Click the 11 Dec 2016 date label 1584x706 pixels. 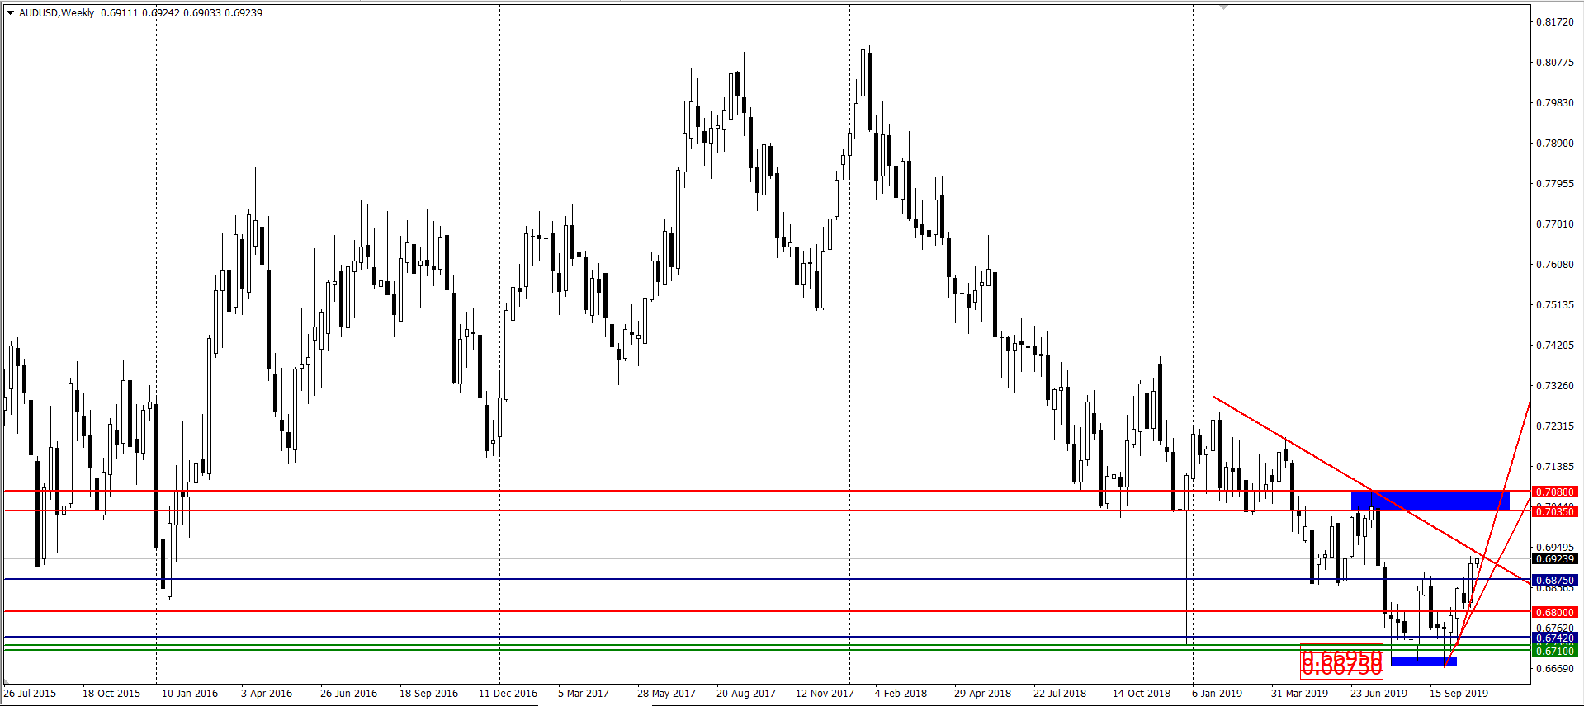pyautogui.click(x=508, y=694)
